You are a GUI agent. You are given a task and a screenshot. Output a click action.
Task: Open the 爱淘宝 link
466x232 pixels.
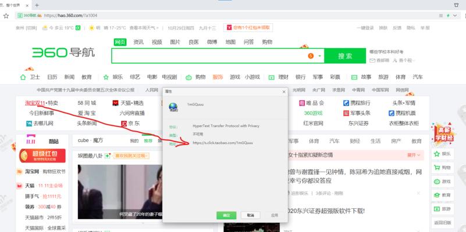(87, 113)
